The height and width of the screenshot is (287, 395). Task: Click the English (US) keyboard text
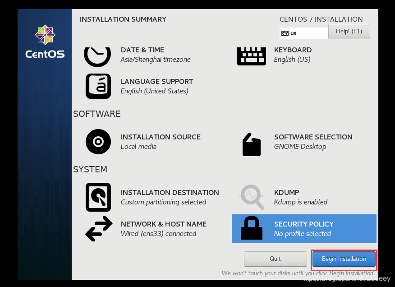[x=292, y=60]
